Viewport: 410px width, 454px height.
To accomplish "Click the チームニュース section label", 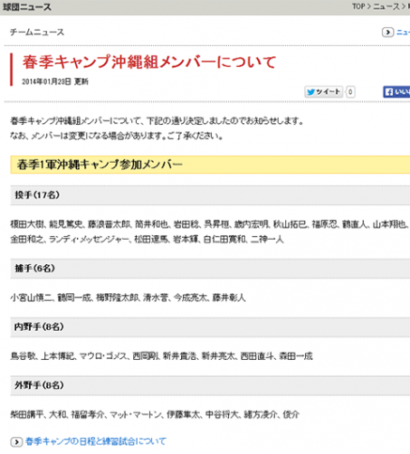I will [37, 32].
